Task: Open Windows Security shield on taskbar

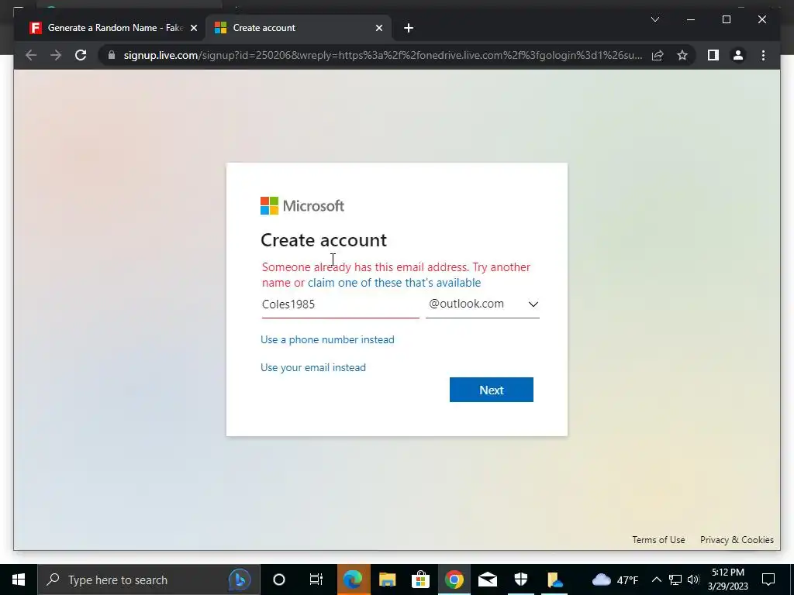Action: [521, 580]
